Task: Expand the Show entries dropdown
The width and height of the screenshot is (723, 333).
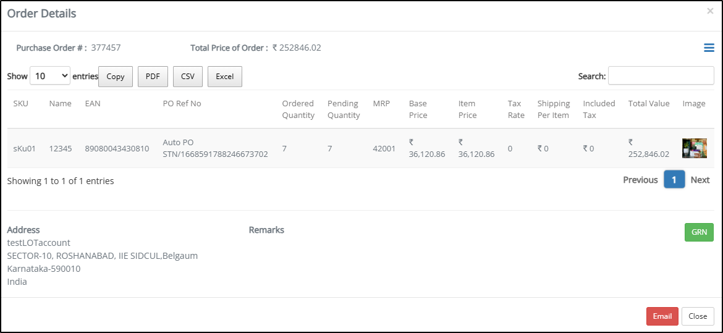Action: [50, 76]
